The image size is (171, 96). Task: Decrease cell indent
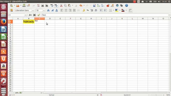click(x=101, y=10)
